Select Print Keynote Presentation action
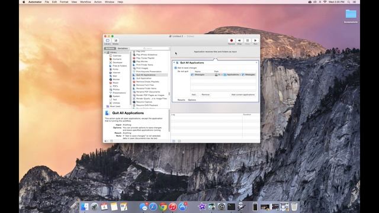 tap(149, 72)
